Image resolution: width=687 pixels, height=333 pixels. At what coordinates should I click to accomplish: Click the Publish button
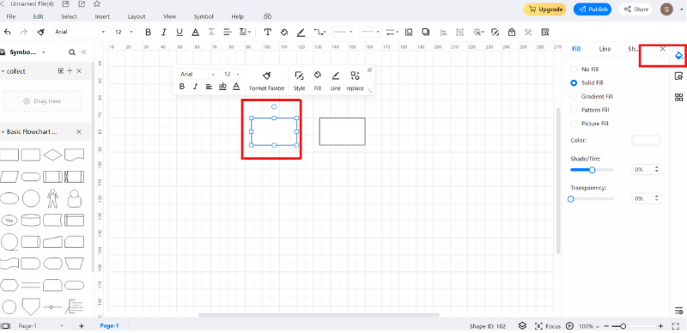[593, 9]
